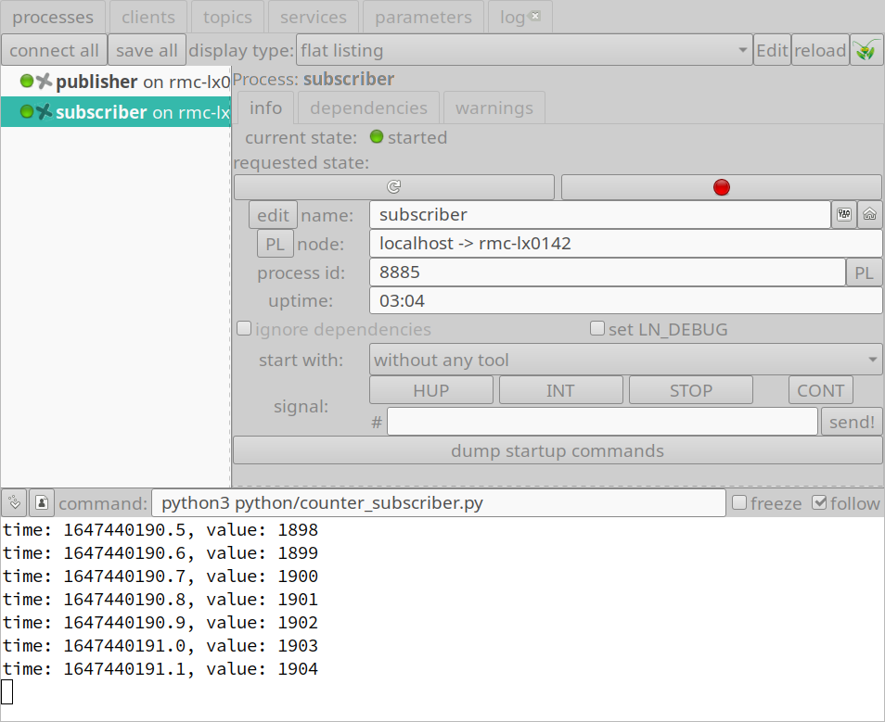Switch to the processes tab
This screenshot has width=885, height=722.
click(x=53, y=17)
